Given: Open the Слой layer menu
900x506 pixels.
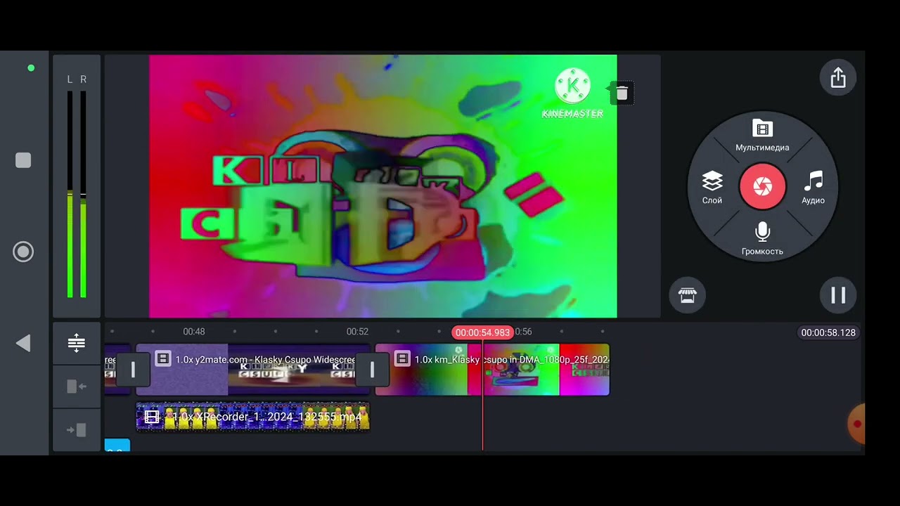Looking at the screenshot, I should click(x=712, y=188).
